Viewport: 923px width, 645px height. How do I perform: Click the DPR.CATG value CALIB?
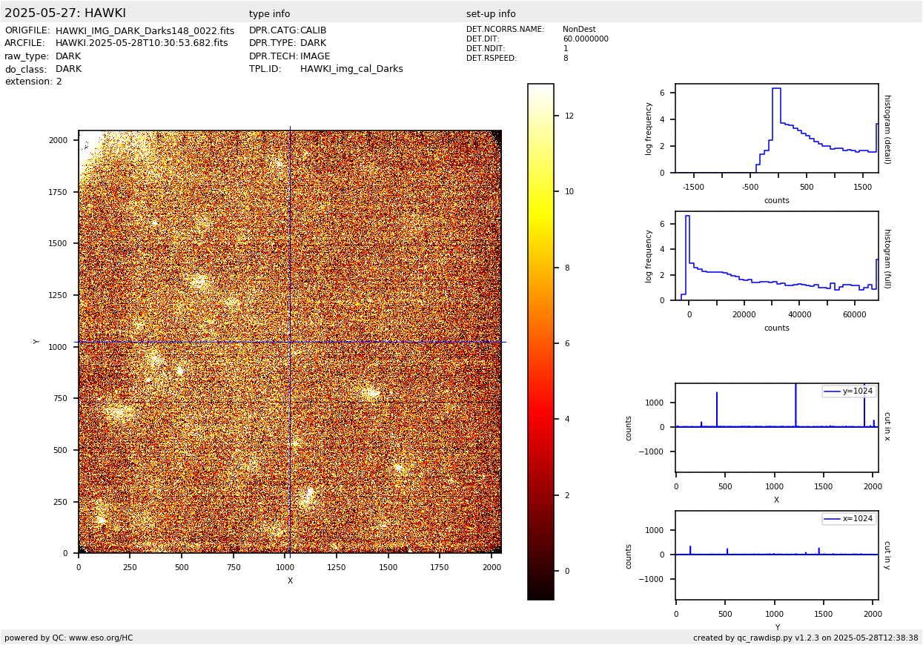(313, 30)
